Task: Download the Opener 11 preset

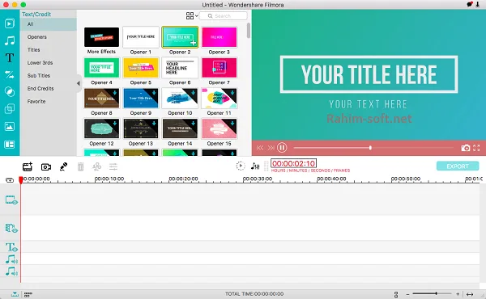Action: 232,93
